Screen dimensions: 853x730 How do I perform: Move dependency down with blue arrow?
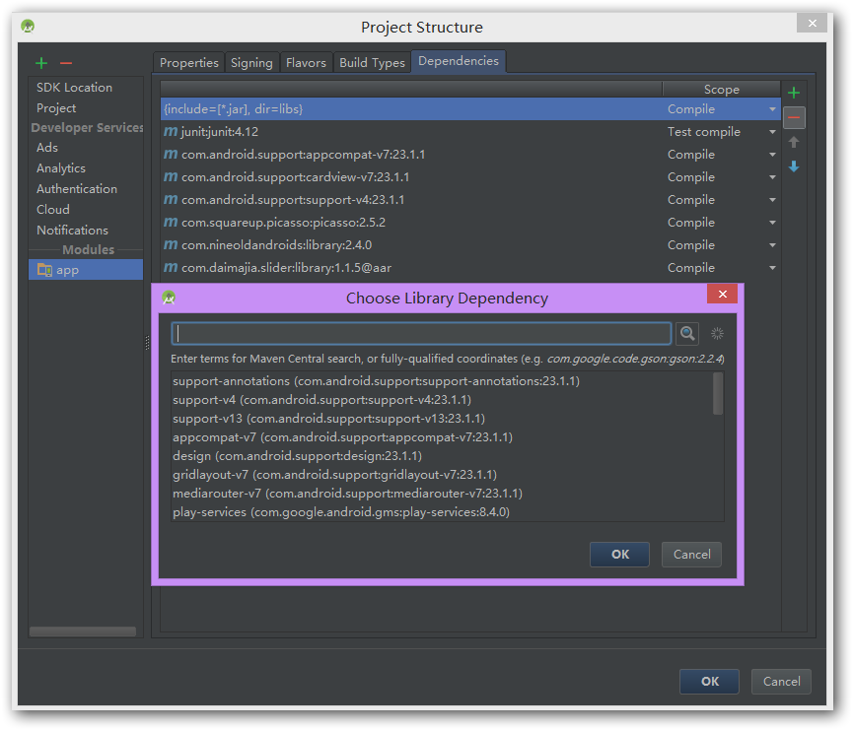pos(794,166)
